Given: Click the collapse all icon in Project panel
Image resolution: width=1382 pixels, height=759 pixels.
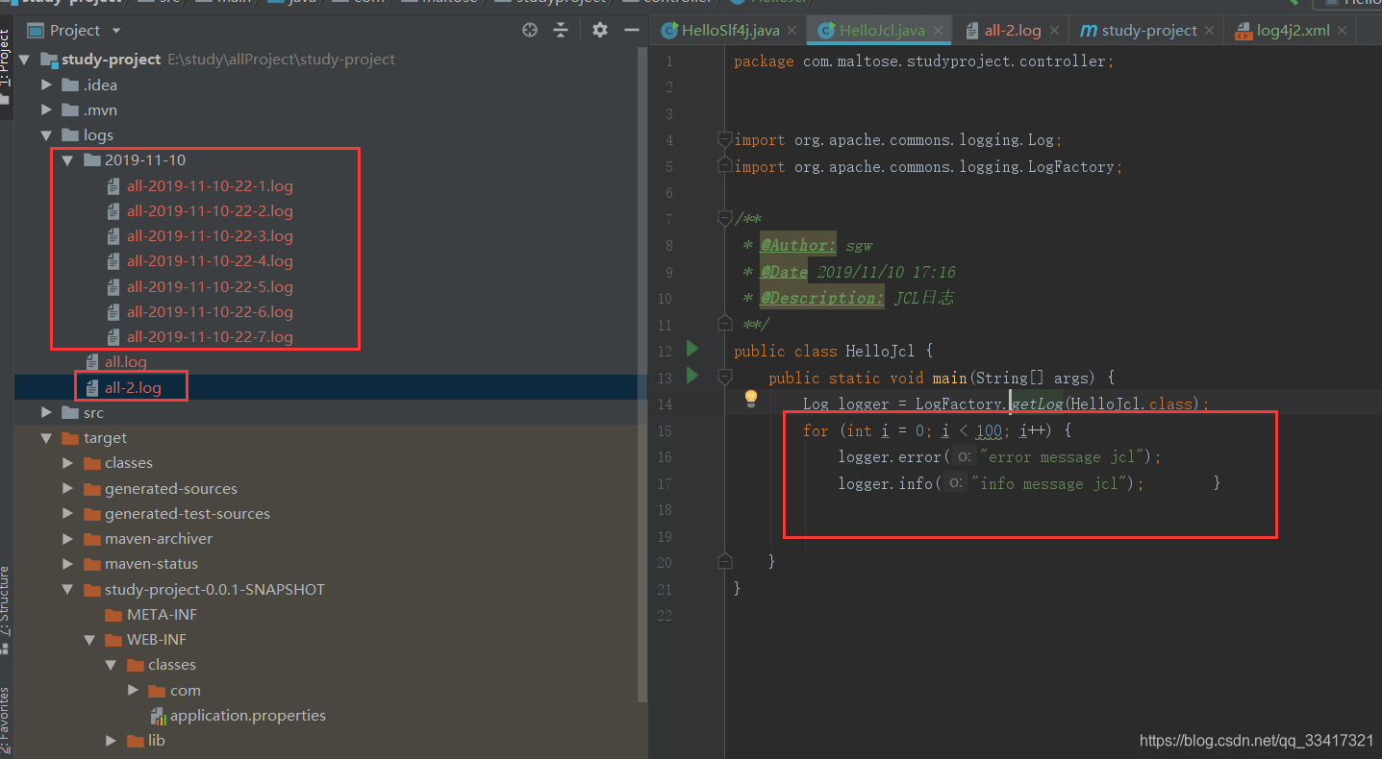Looking at the screenshot, I should point(561,30).
